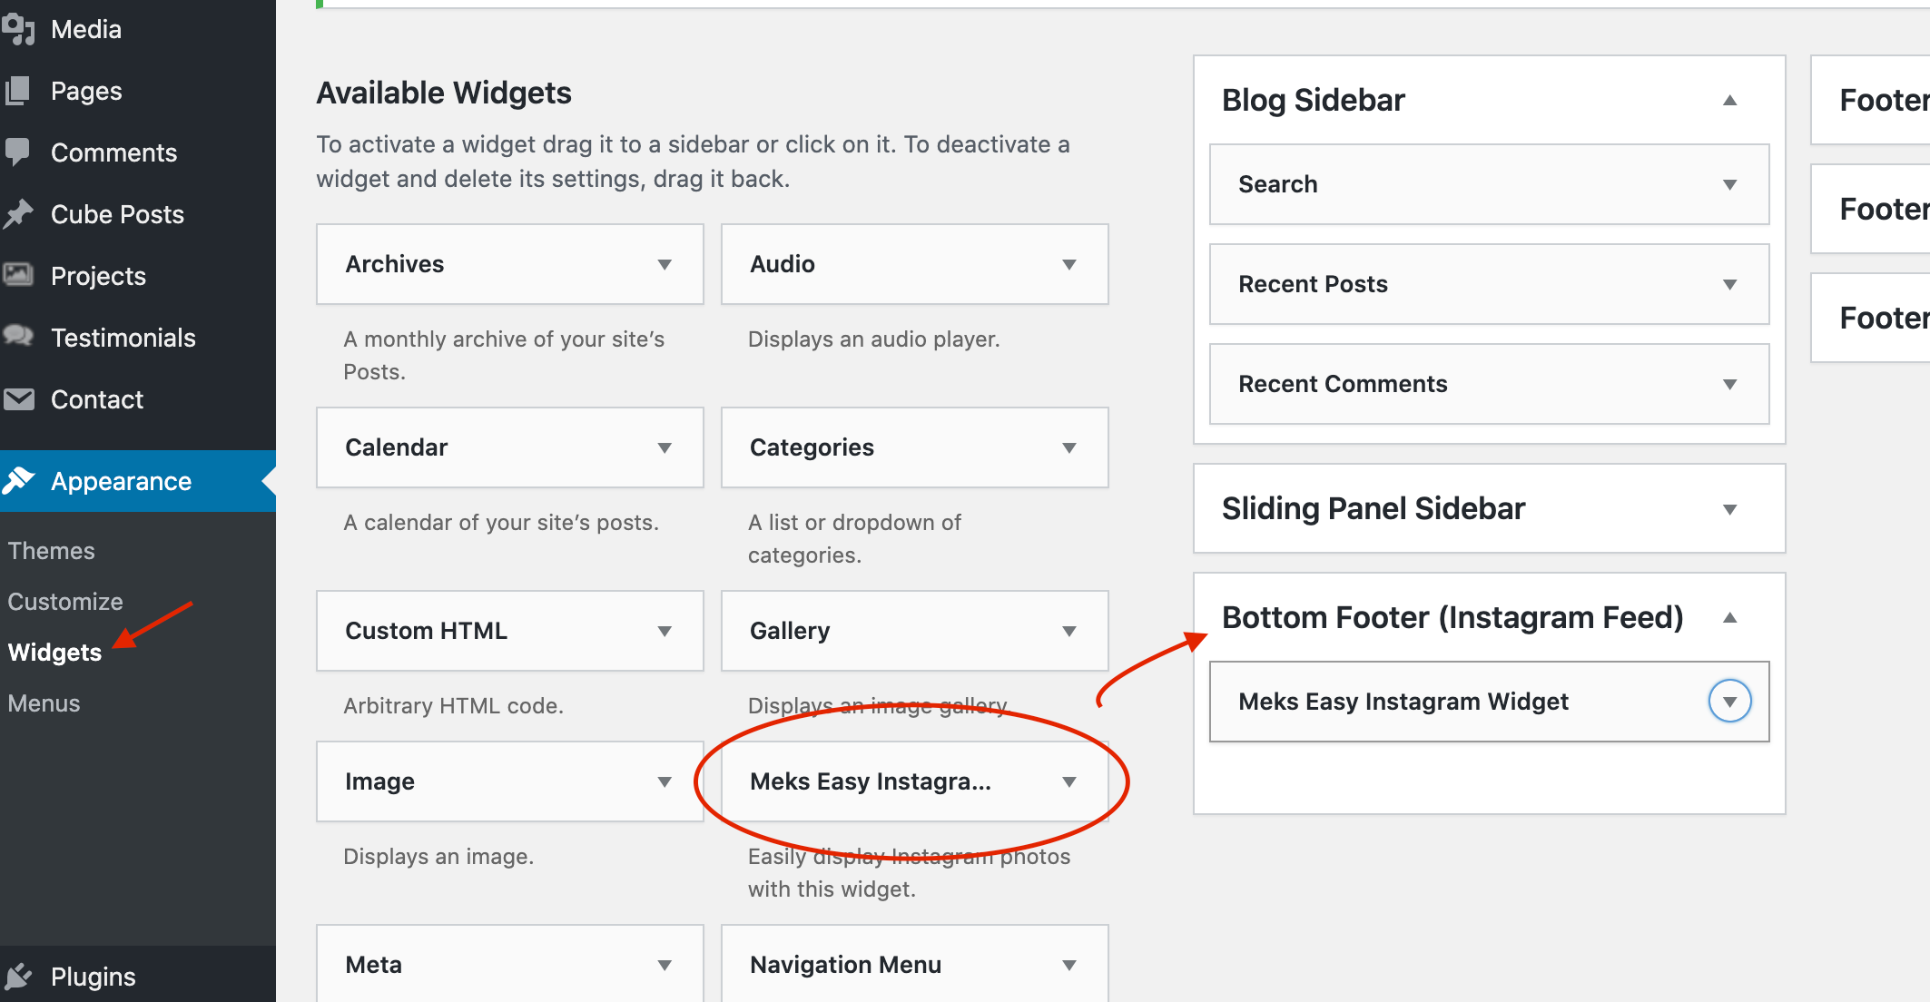
Task: Click the Custom HTML available widget
Action: [427, 631]
